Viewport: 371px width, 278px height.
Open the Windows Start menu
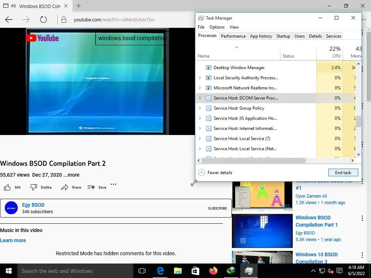(9, 271)
